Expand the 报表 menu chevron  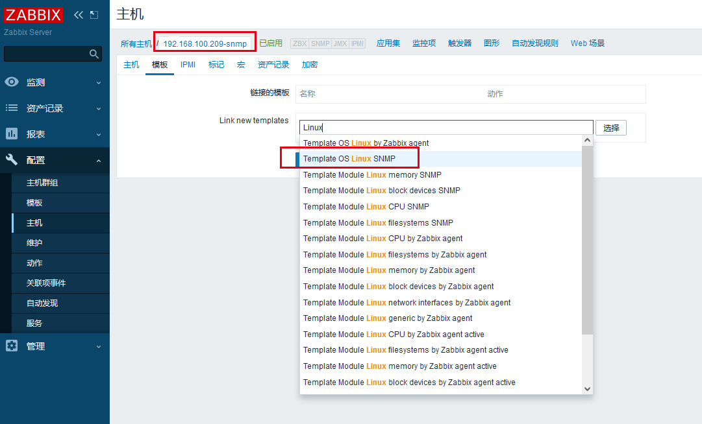(x=99, y=134)
